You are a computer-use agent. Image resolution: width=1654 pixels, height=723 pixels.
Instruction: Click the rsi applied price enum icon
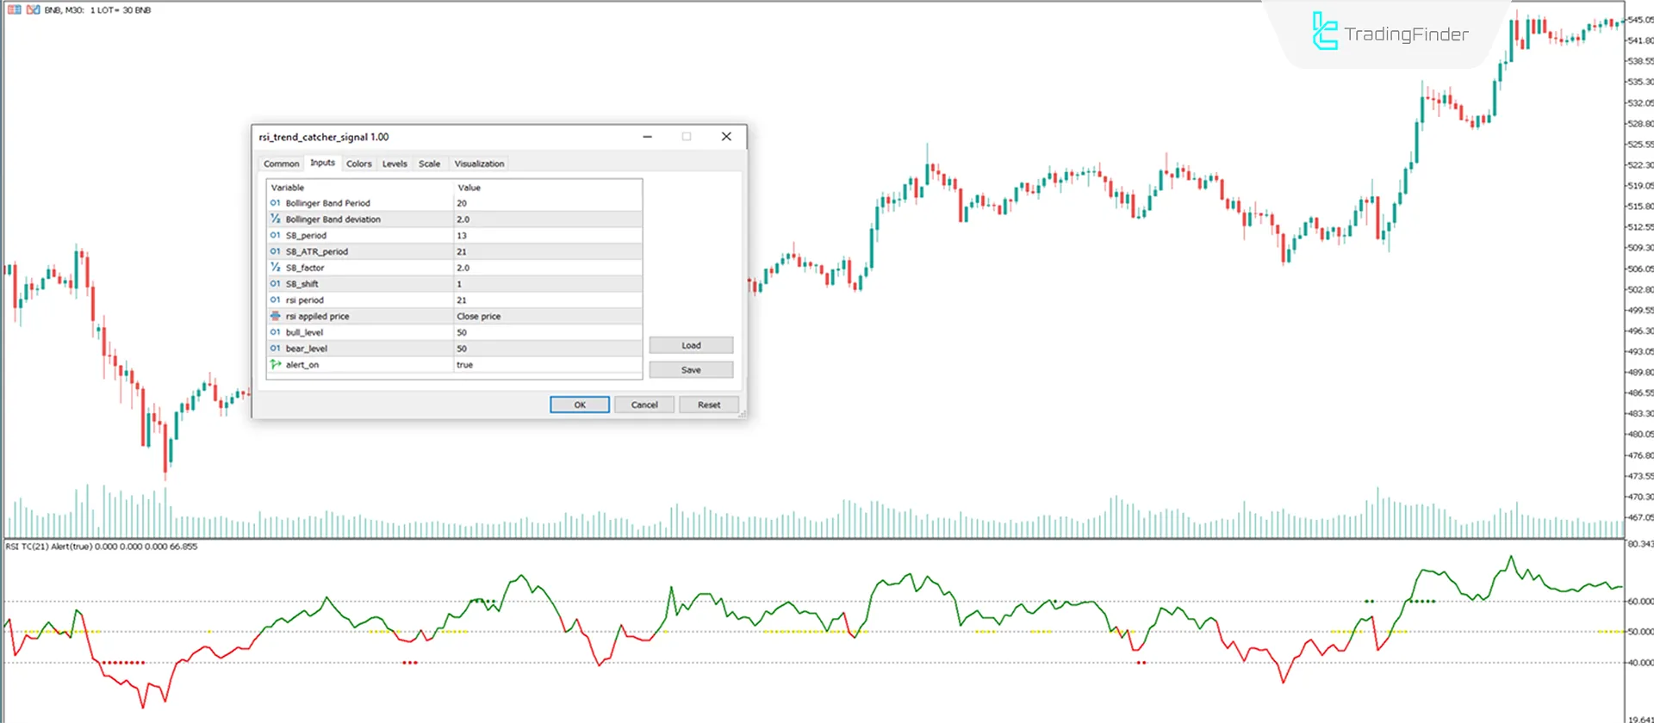[276, 316]
